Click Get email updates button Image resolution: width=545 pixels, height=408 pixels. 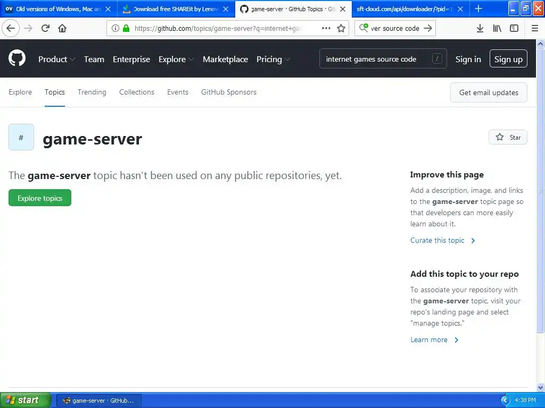click(x=489, y=92)
